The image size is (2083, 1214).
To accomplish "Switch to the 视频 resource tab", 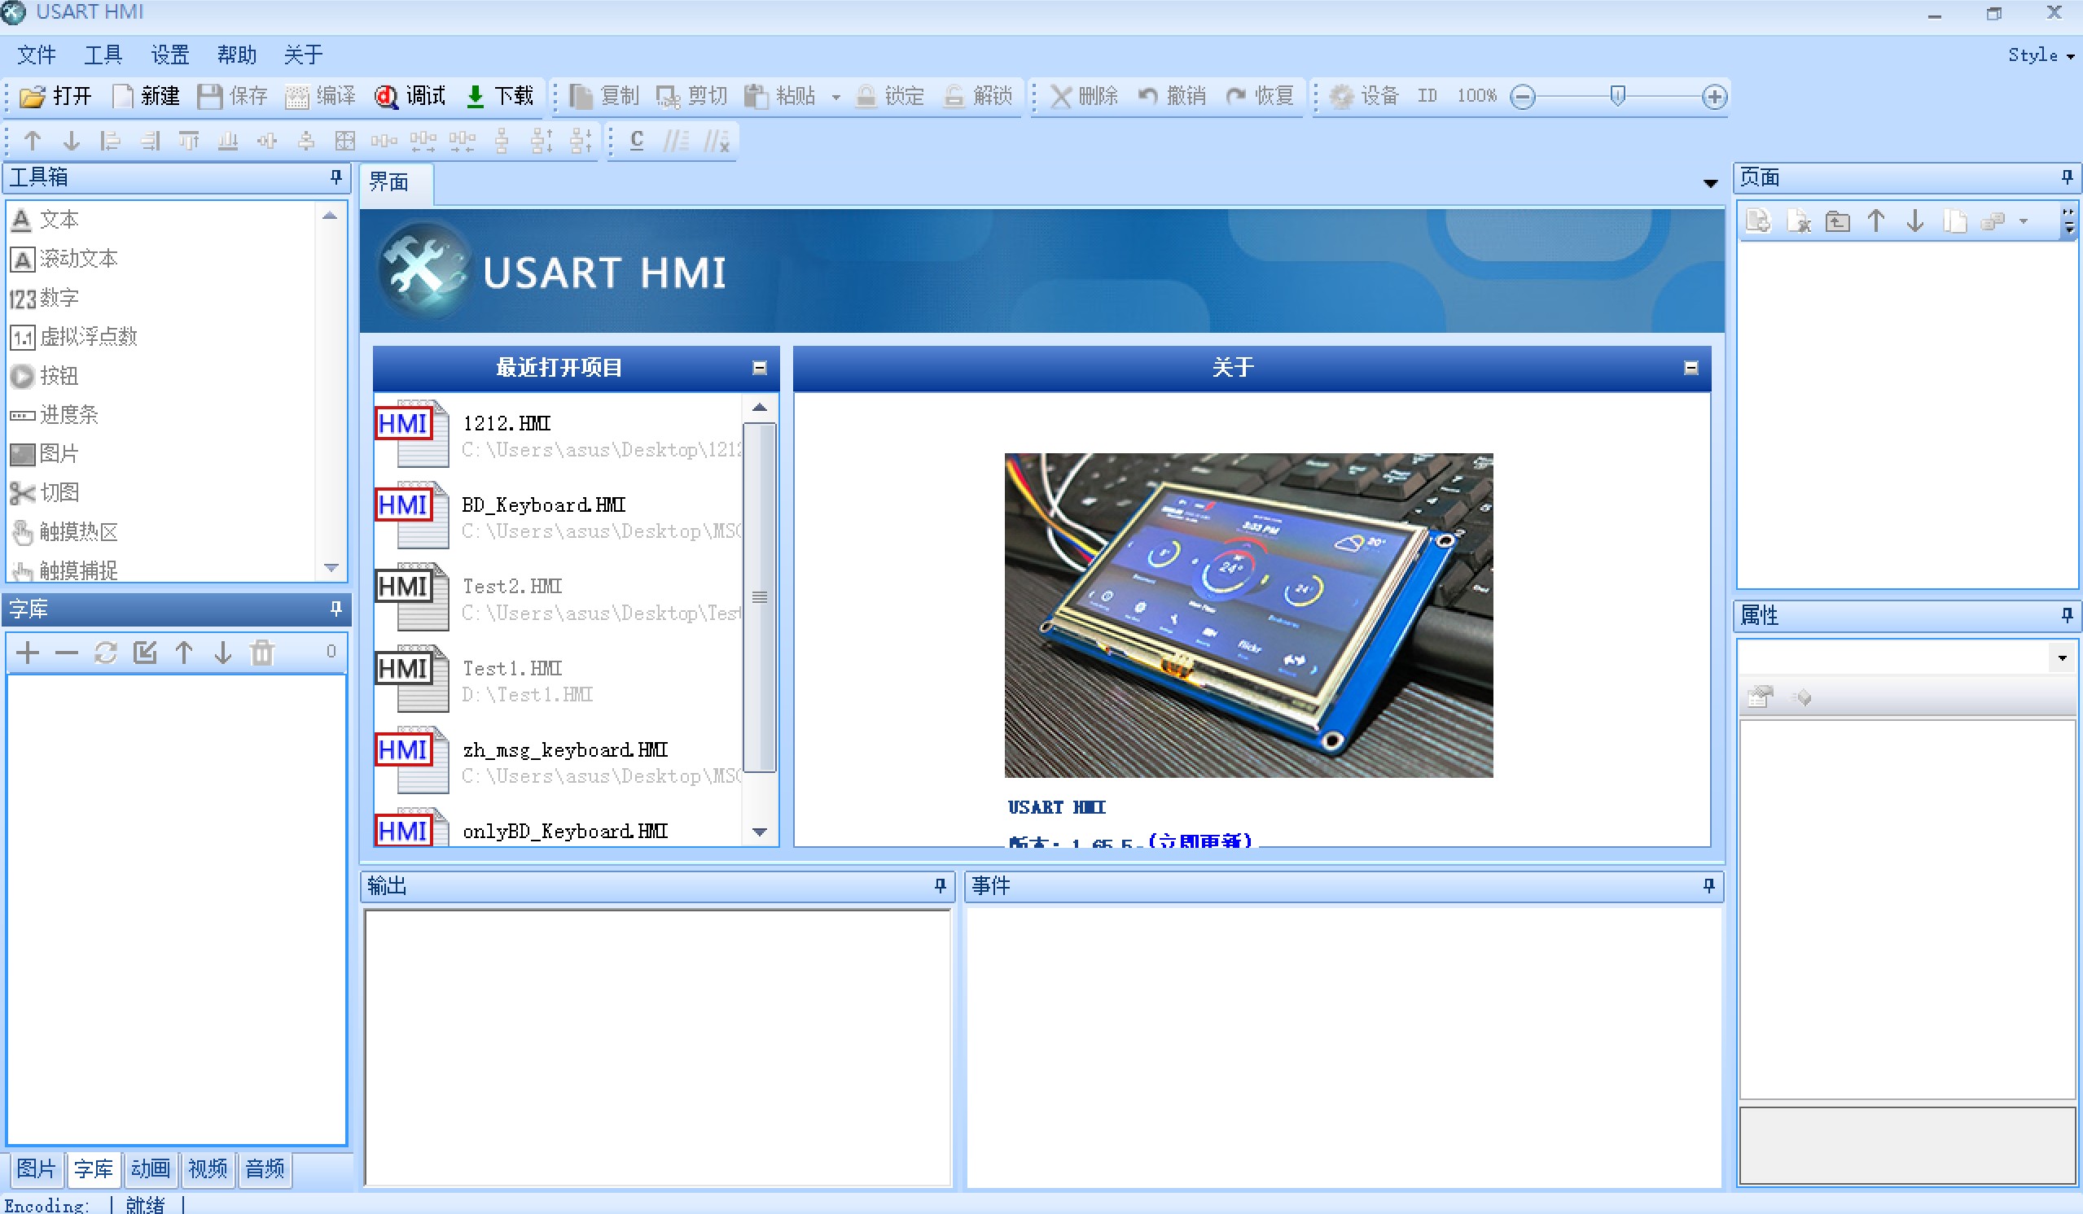I will (x=208, y=1168).
